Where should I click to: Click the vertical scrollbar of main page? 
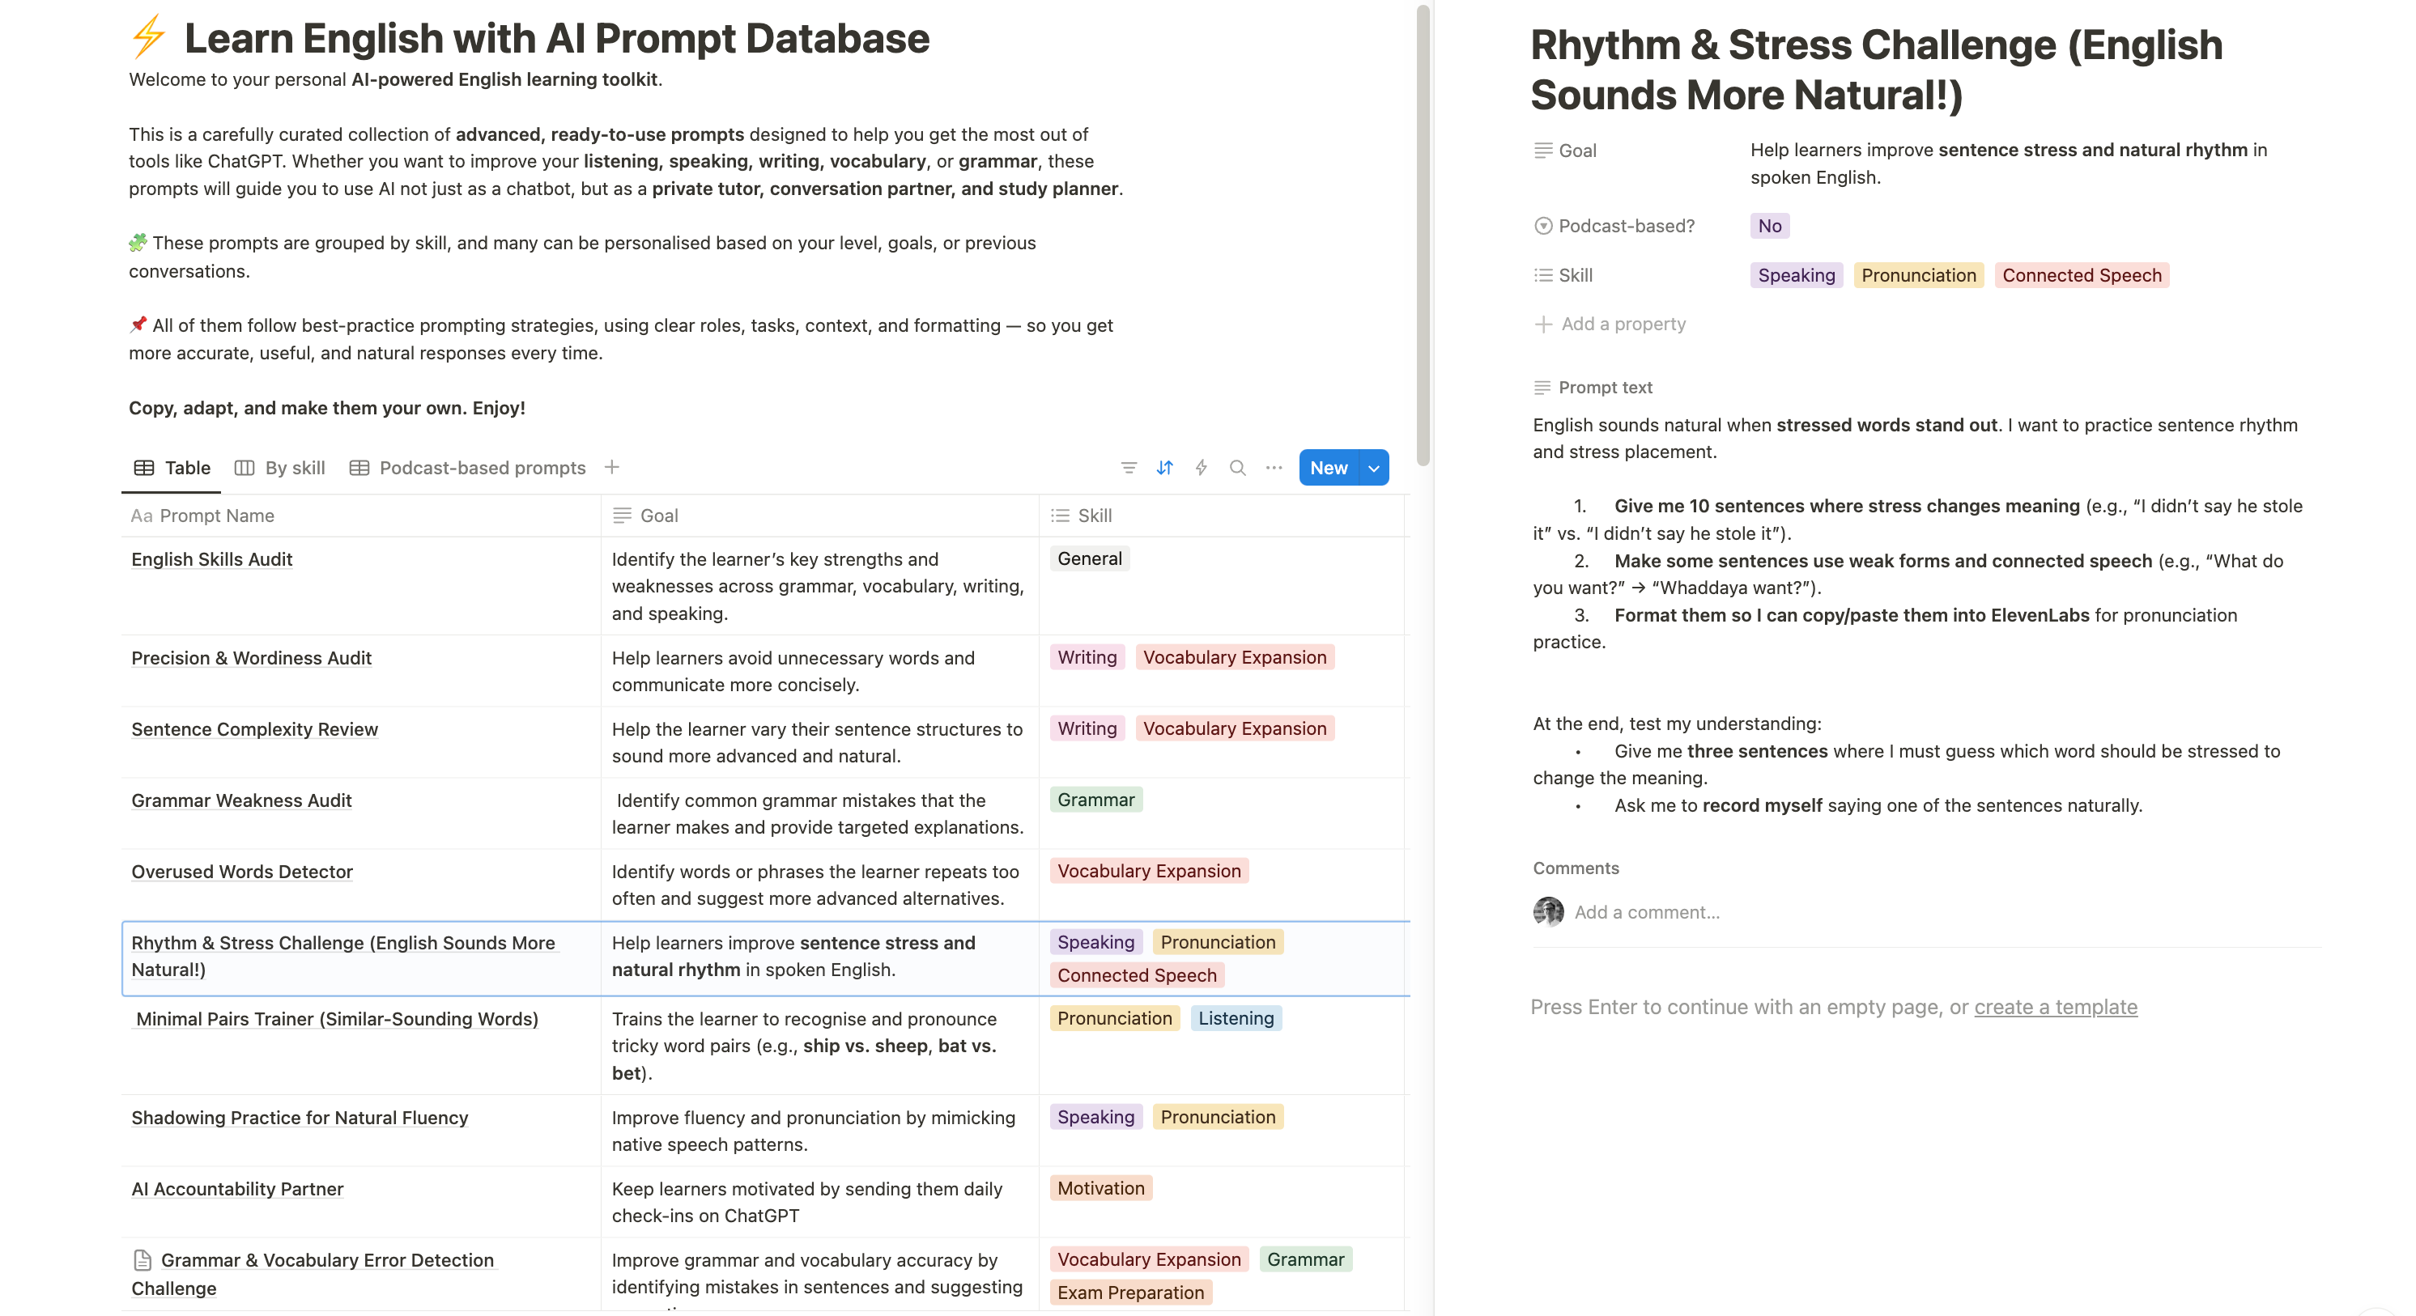point(1422,235)
